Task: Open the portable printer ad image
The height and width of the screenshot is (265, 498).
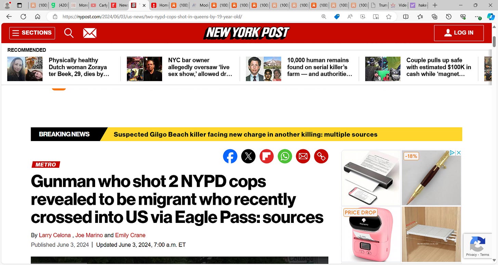Action: [371, 178]
